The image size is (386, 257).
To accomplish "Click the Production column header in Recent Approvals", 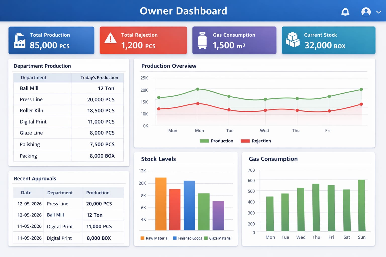I will [x=98, y=193].
